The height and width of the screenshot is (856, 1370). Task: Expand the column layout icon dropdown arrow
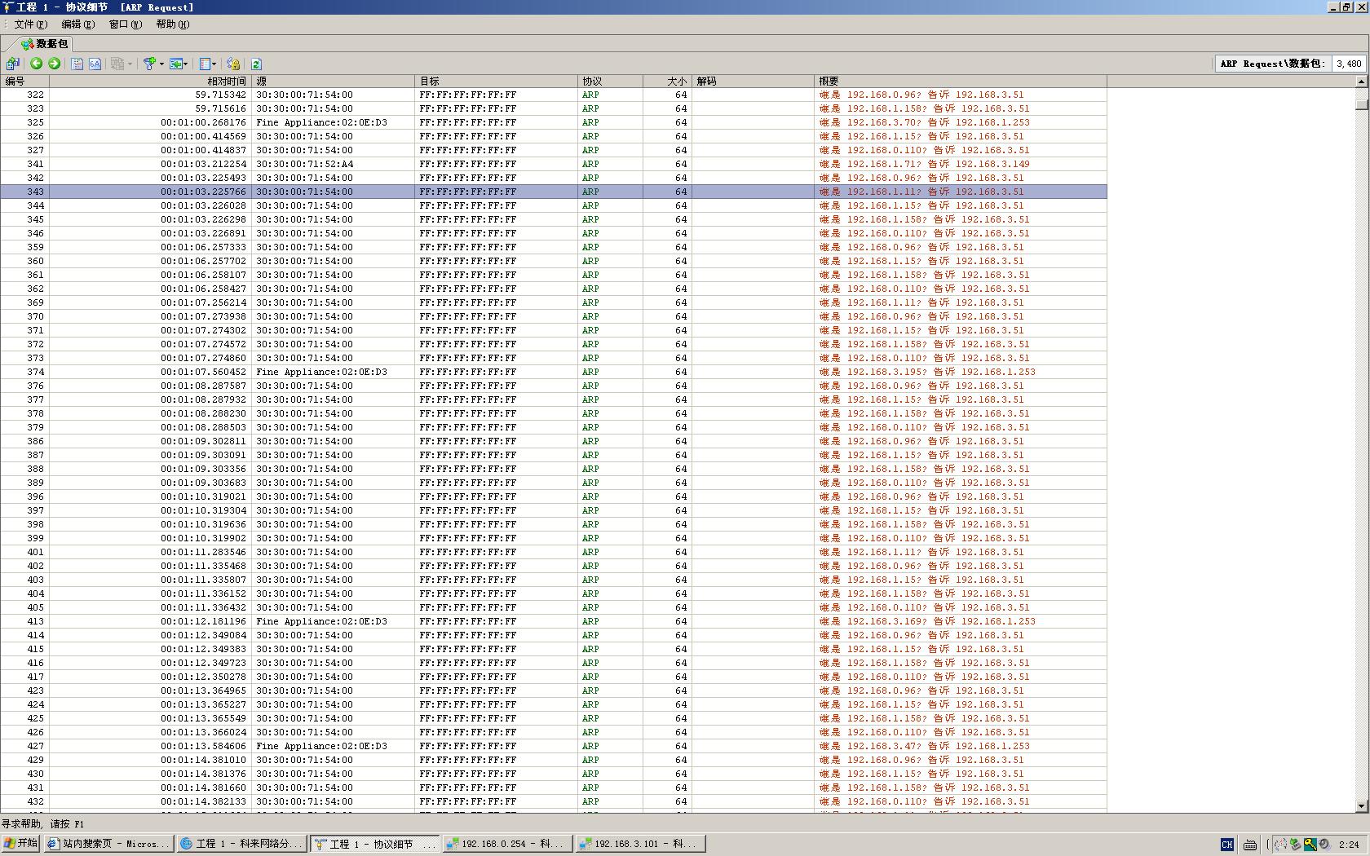[214, 64]
